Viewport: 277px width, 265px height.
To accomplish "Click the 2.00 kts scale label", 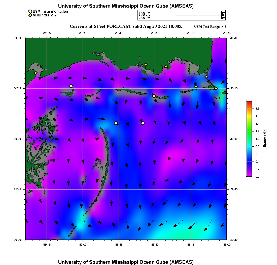I will (x=144, y=15).
